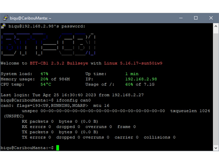Image resolution: width=219 pixels, height=164 pixels.
Task: Click the 'flags=193<UP,RUNNING,NOARP>' text
Action: click(53, 106)
